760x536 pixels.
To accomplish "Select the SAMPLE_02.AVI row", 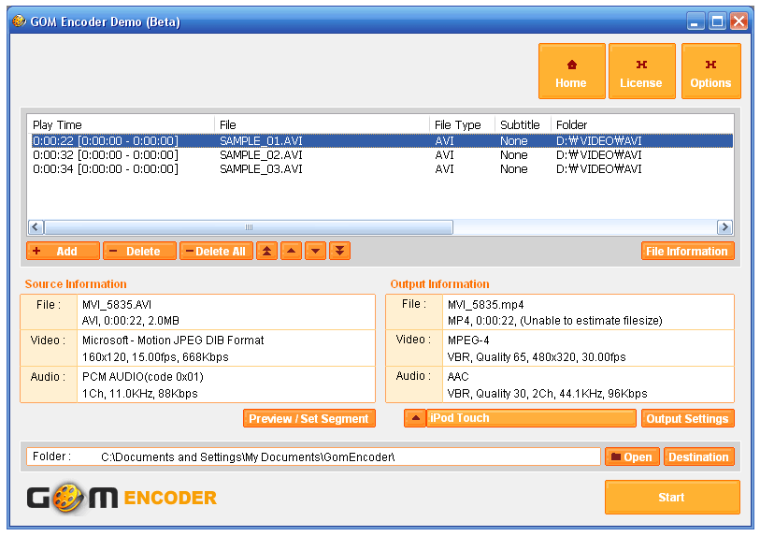I will point(382,154).
